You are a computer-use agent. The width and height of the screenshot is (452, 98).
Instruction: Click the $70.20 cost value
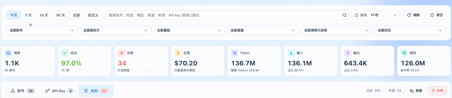click(186, 63)
